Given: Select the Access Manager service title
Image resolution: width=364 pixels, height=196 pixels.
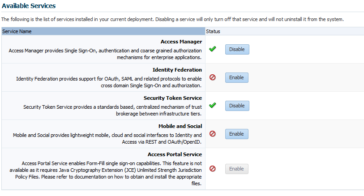Looking at the screenshot, I should pos(181,42).
